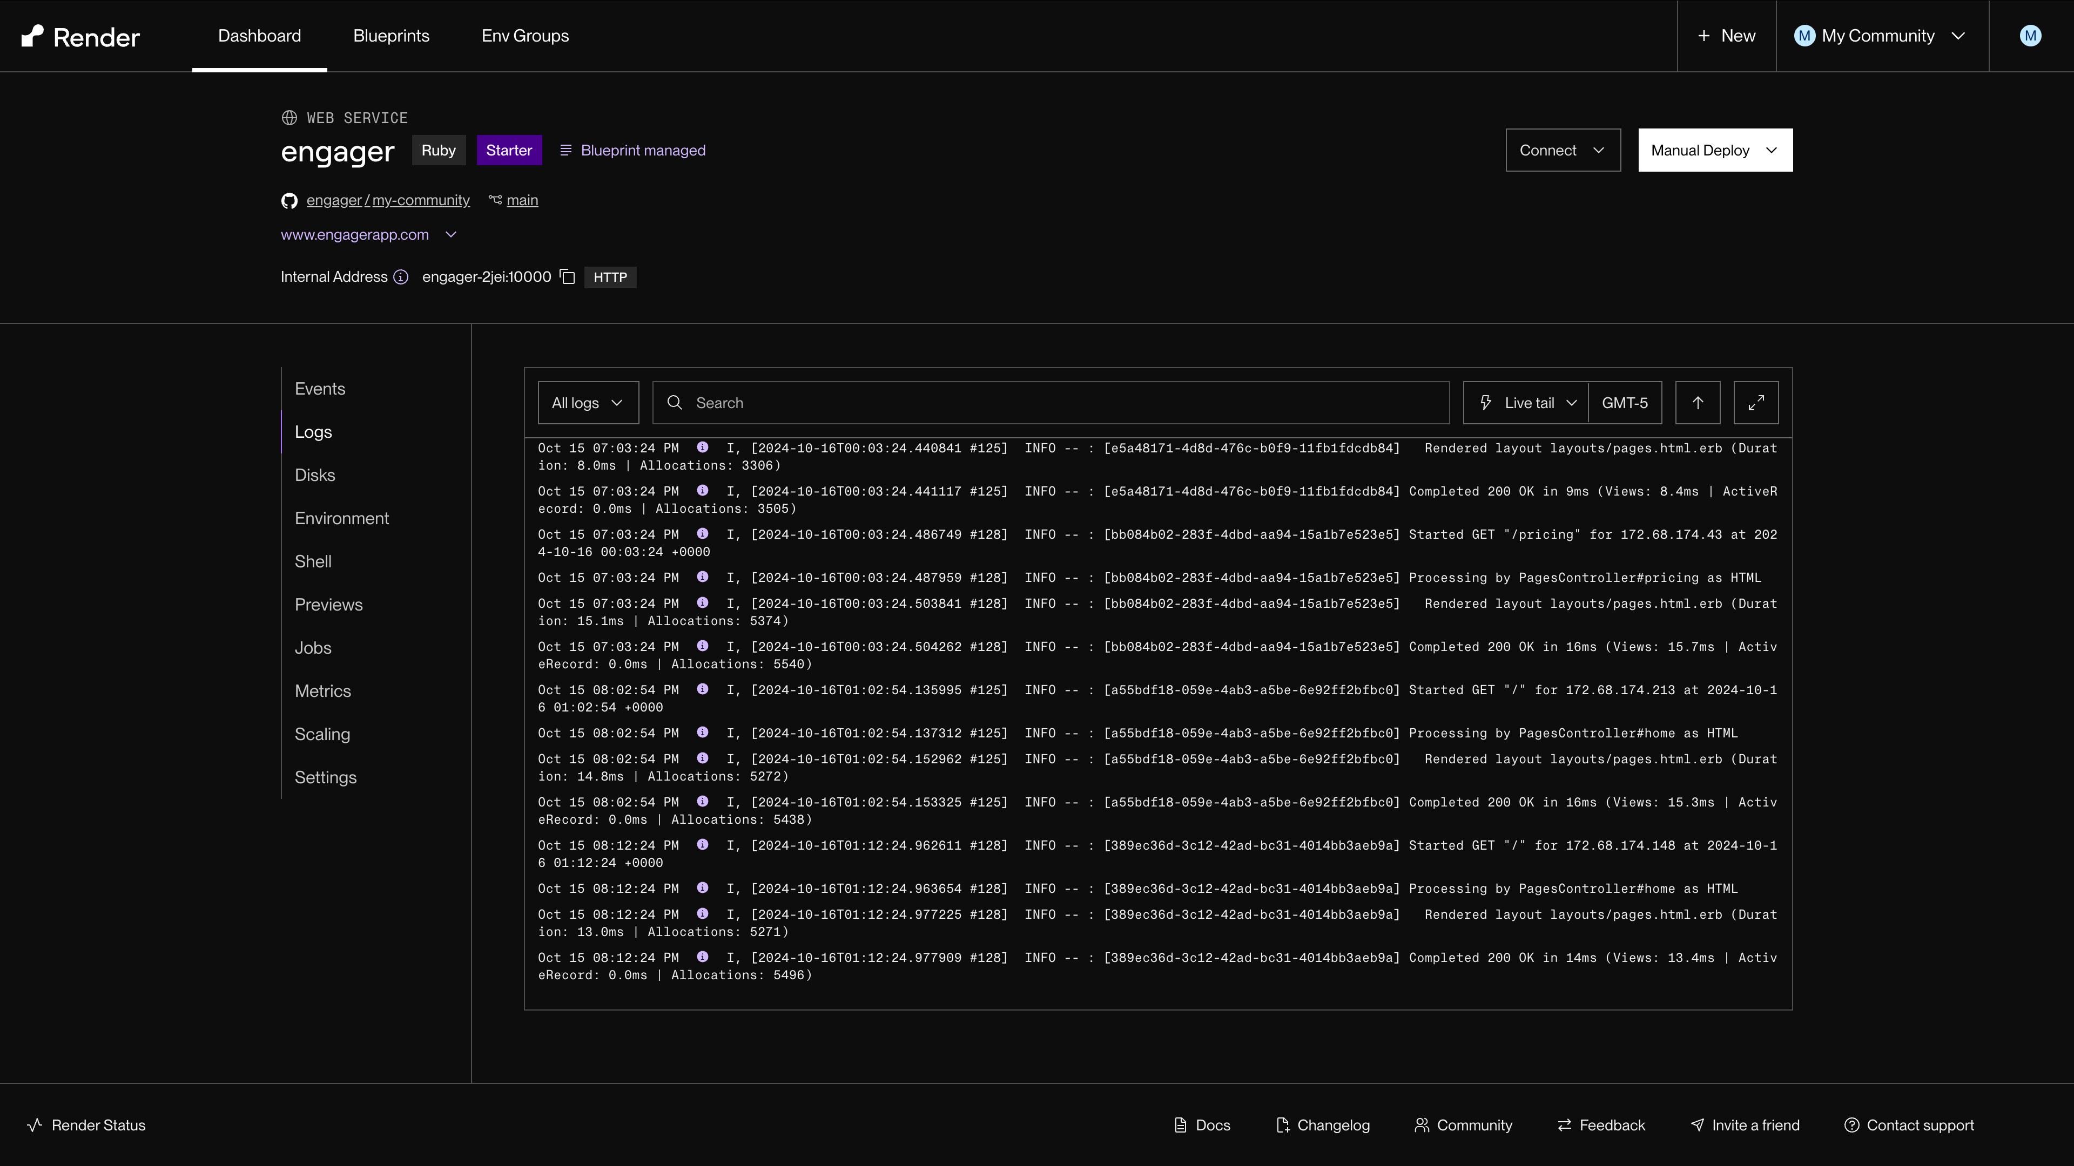Screen dimensions: 2074x1166
Task: Open the Changelog footer link
Action: (x=1323, y=1125)
